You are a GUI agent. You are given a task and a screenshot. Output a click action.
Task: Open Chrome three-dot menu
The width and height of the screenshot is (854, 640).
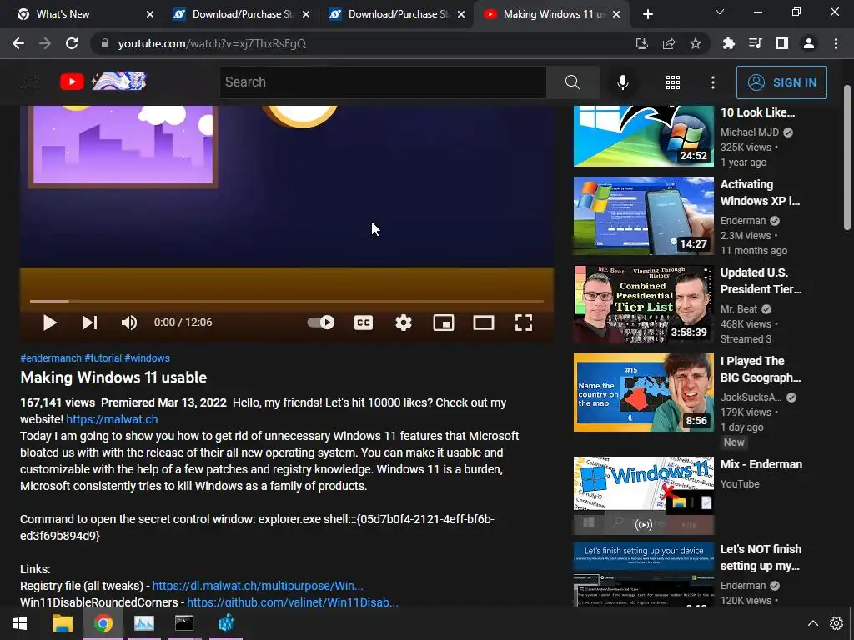point(836,43)
